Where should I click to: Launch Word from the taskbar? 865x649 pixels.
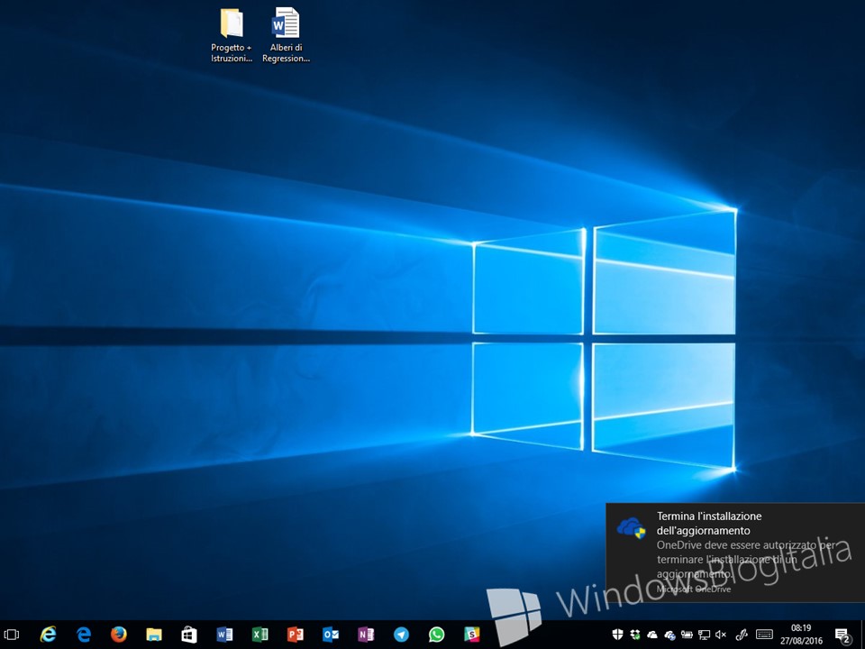pyautogui.click(x=224, y=635)
